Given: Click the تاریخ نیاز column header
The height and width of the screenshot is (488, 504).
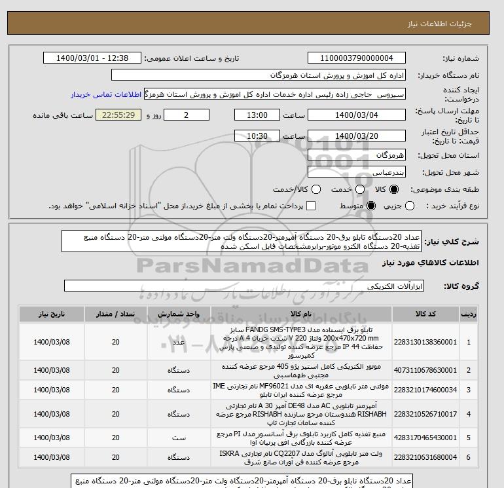Looking at the screenshot, I should [52, 314].
